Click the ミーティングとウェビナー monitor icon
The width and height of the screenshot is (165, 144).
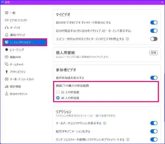(x=7, y=42)
